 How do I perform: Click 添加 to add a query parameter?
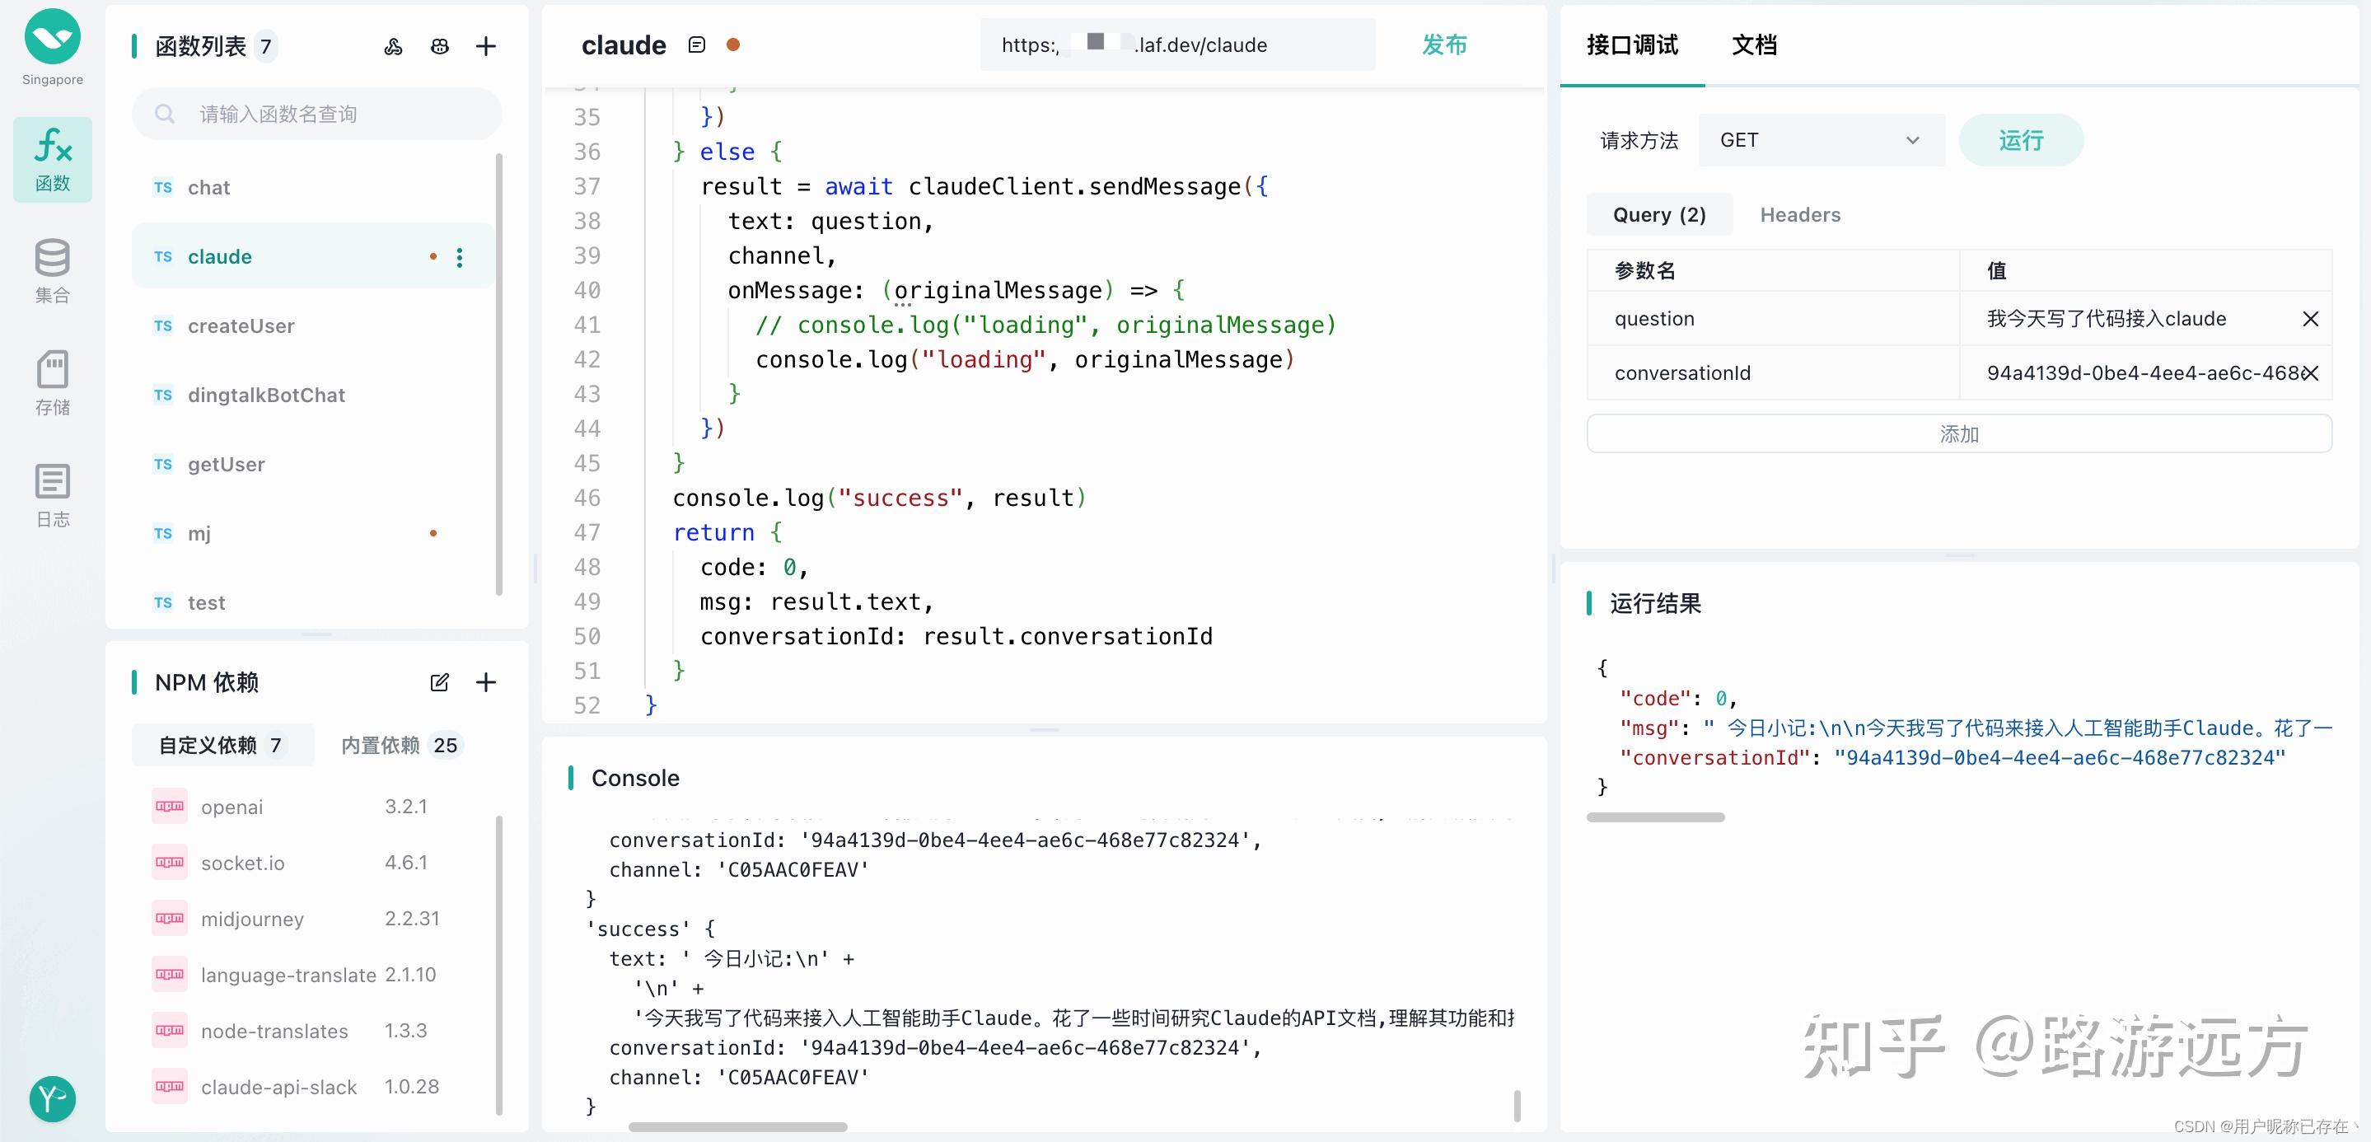coord(1957,433)
